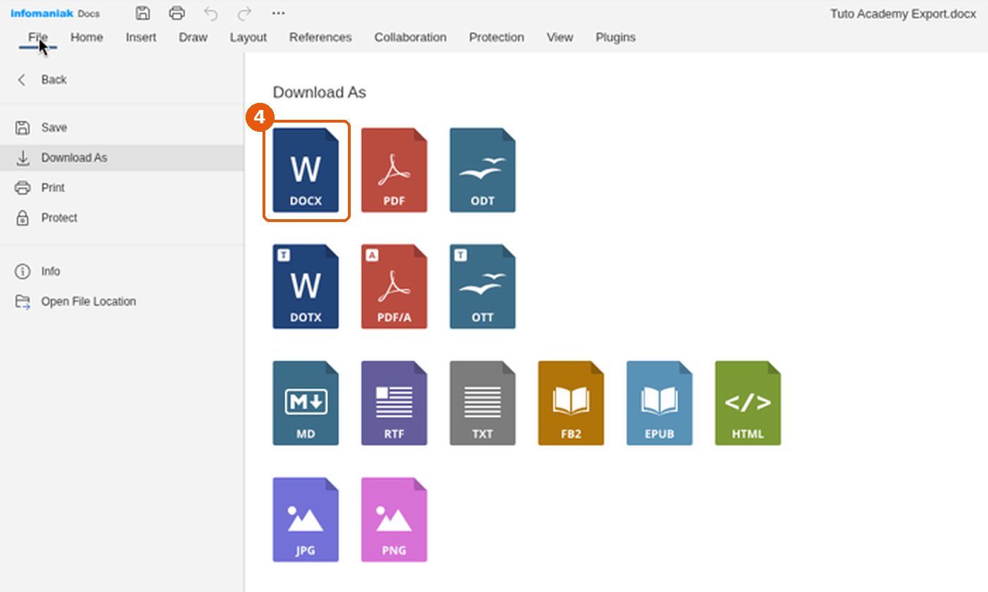Pick the OTT template format
This screenshot has width=988, height=592.
(483, 286)
